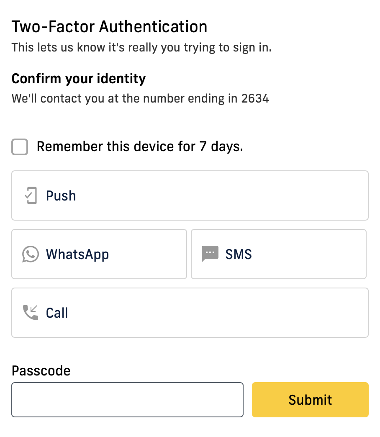Click the Passcode label
This screenshot has width=380, height=437.
click(41, 371)
